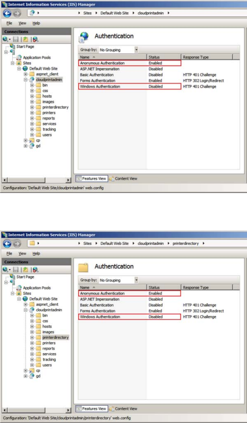Select Features View tab in lower window
The image size is (247, 423).
(91, 409)
